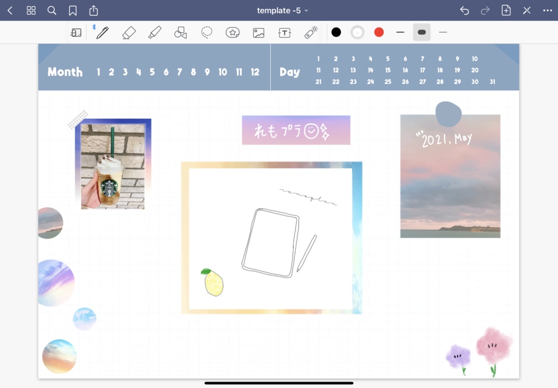Viewport: 558px width, 388px height.
Task: Tap the lemon drawing in the frame
Action: pos(213,283)
